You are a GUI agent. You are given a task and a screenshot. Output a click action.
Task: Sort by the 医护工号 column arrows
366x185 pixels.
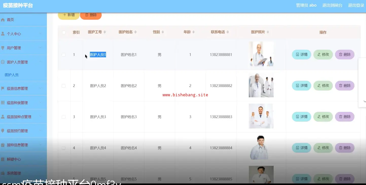(105, 32)
